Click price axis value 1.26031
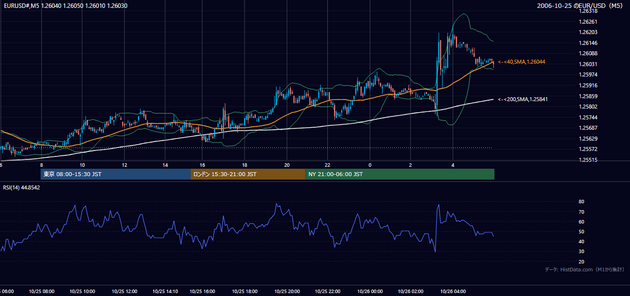Screen dimensions: 630x296 coord(588,64)
